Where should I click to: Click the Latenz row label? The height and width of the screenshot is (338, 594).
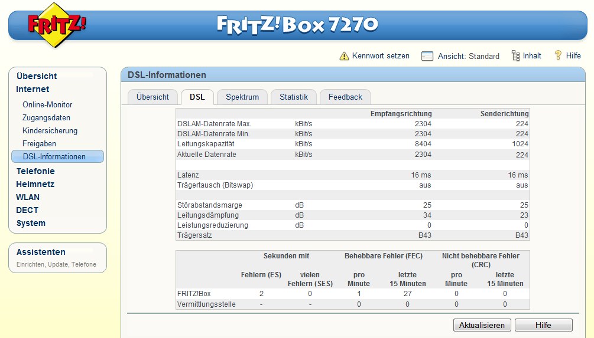[188, 175]
